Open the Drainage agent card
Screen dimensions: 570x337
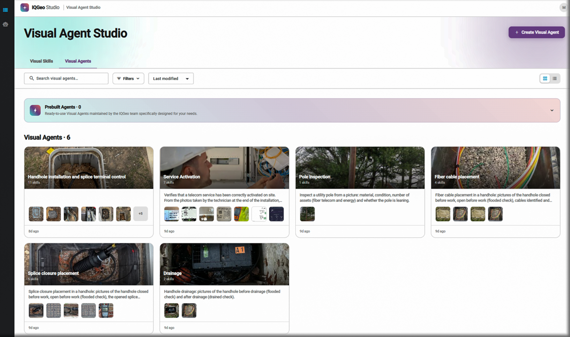pyautogui.click(x=225, y=288)
